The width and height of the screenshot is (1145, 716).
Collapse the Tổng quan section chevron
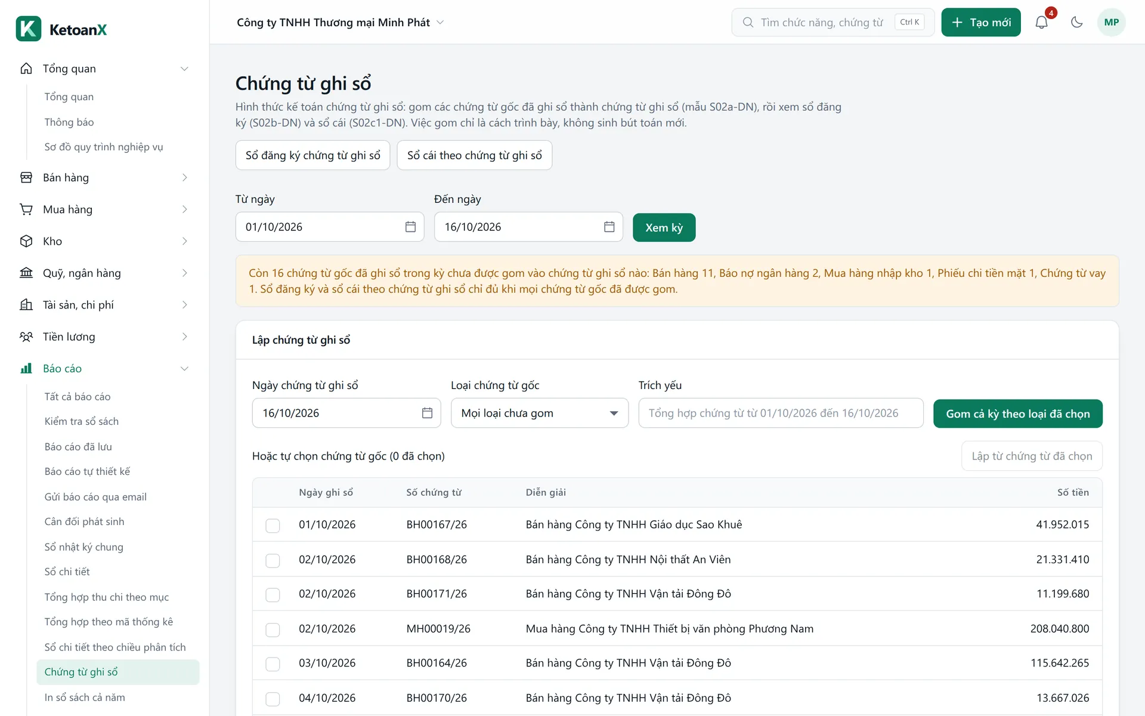click(184, 69)
